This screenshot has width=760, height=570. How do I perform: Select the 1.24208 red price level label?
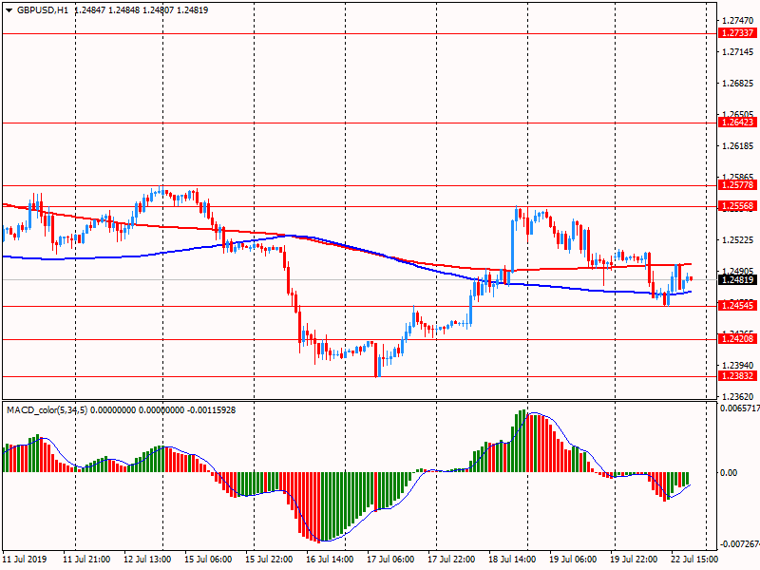[x=737, y=339]
